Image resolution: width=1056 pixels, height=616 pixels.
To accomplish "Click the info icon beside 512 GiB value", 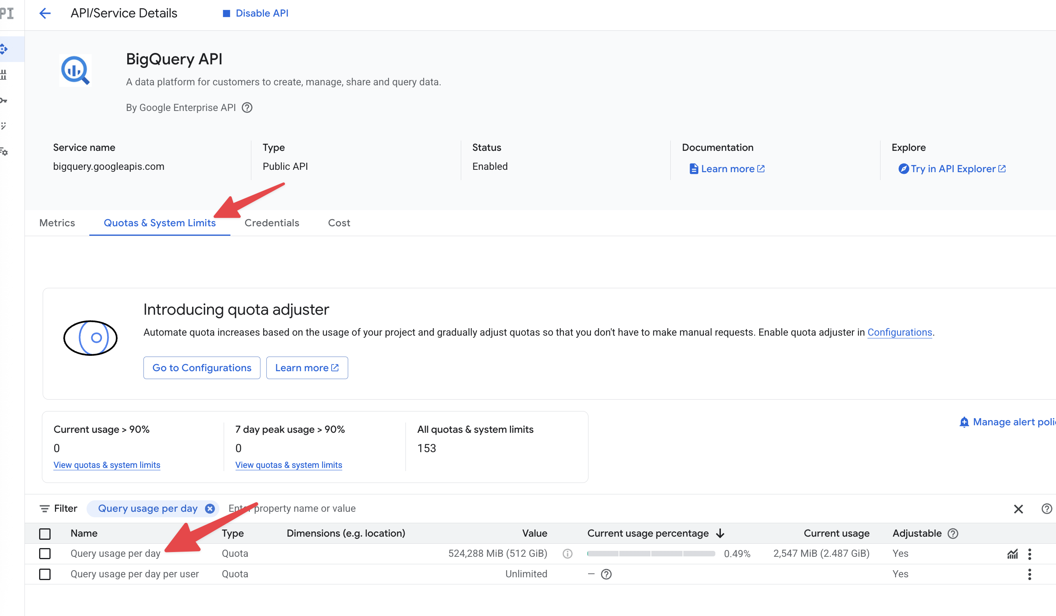I will 568,554.
